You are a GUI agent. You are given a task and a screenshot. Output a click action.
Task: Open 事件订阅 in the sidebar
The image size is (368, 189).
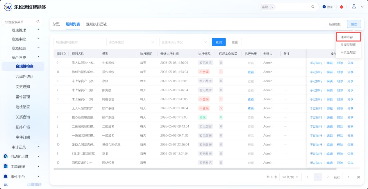[x=23, y=137]
